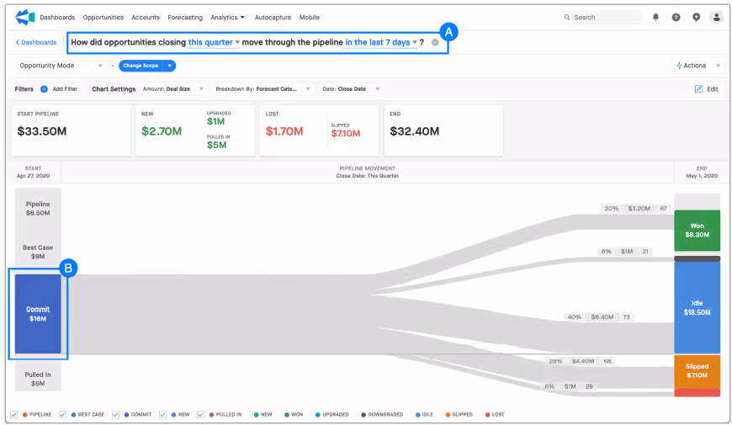The image size is (732, 425).
Task: Click the 40% $6.40M 73 flow label
Action: click(x=598, y=316)
